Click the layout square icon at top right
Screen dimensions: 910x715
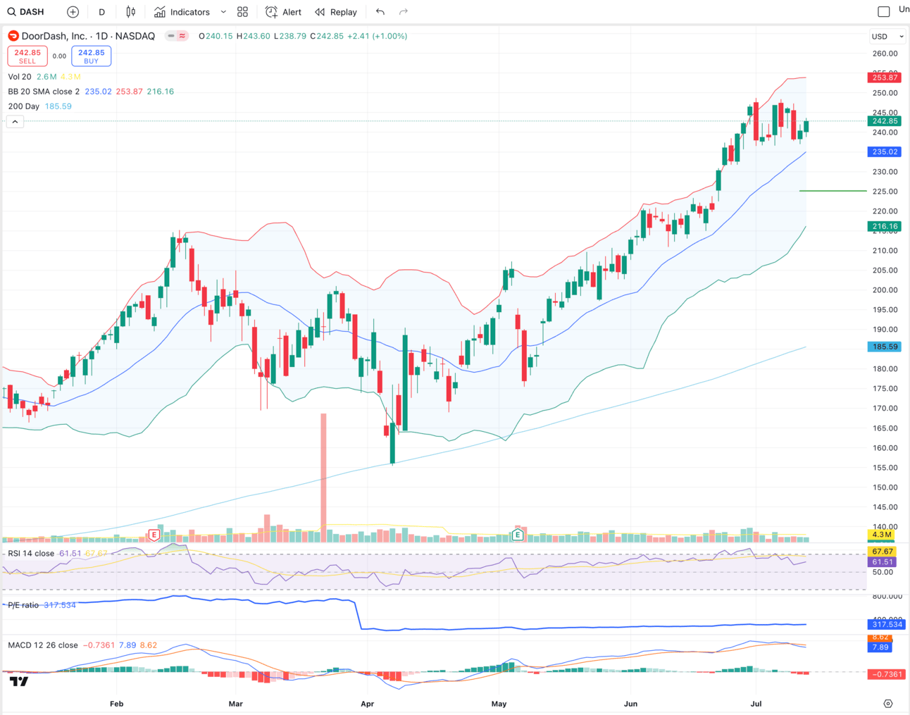(x=884, y=11)
